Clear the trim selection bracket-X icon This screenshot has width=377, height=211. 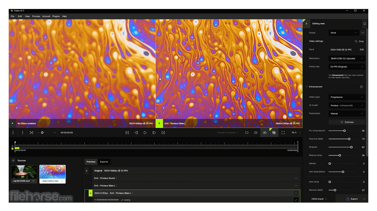[31, 133]
